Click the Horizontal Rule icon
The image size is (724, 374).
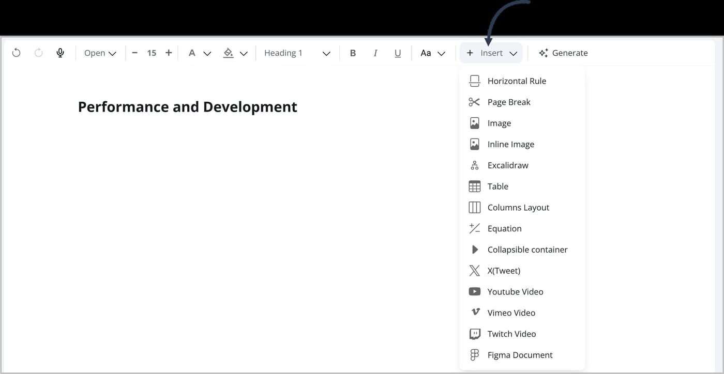tap(474, 81)
